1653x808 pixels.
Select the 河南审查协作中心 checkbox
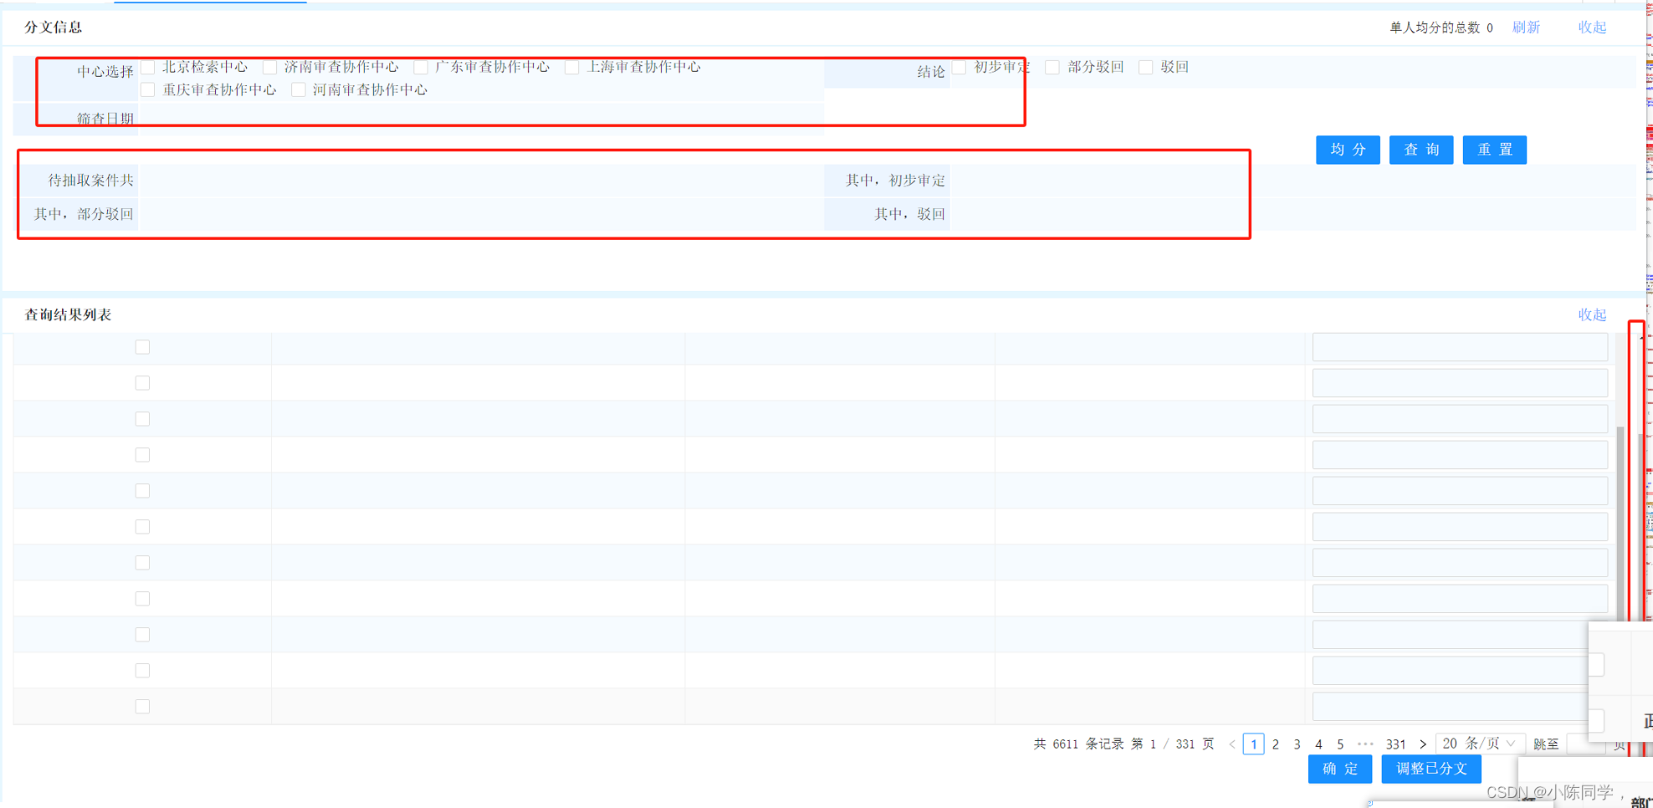coord(299,89)
